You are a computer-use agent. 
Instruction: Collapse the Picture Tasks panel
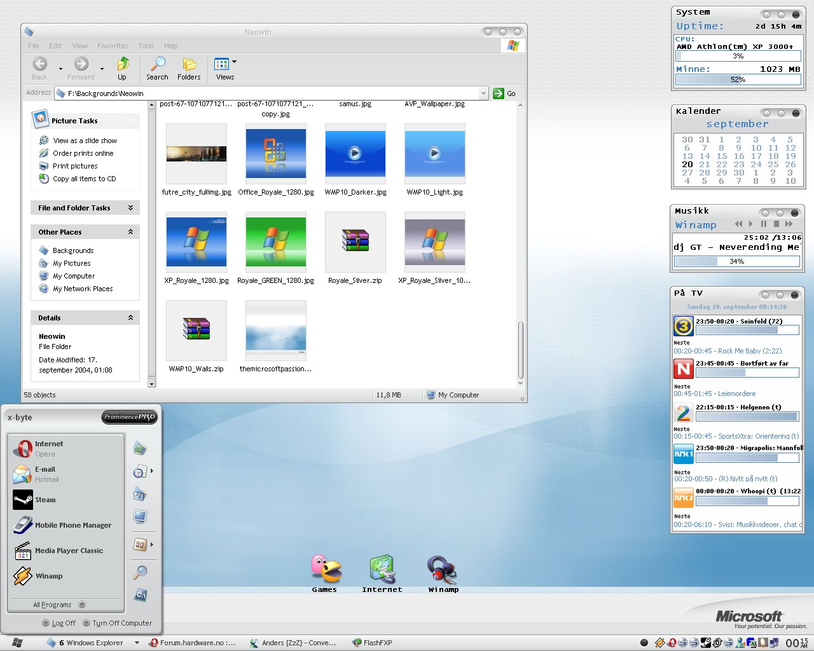[x=130, y=121]
